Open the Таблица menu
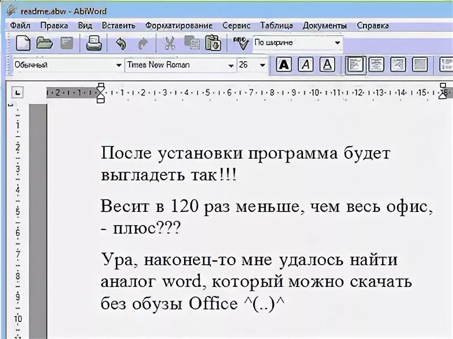The width and height of the screenshot is (453, 339). (276, 26)
